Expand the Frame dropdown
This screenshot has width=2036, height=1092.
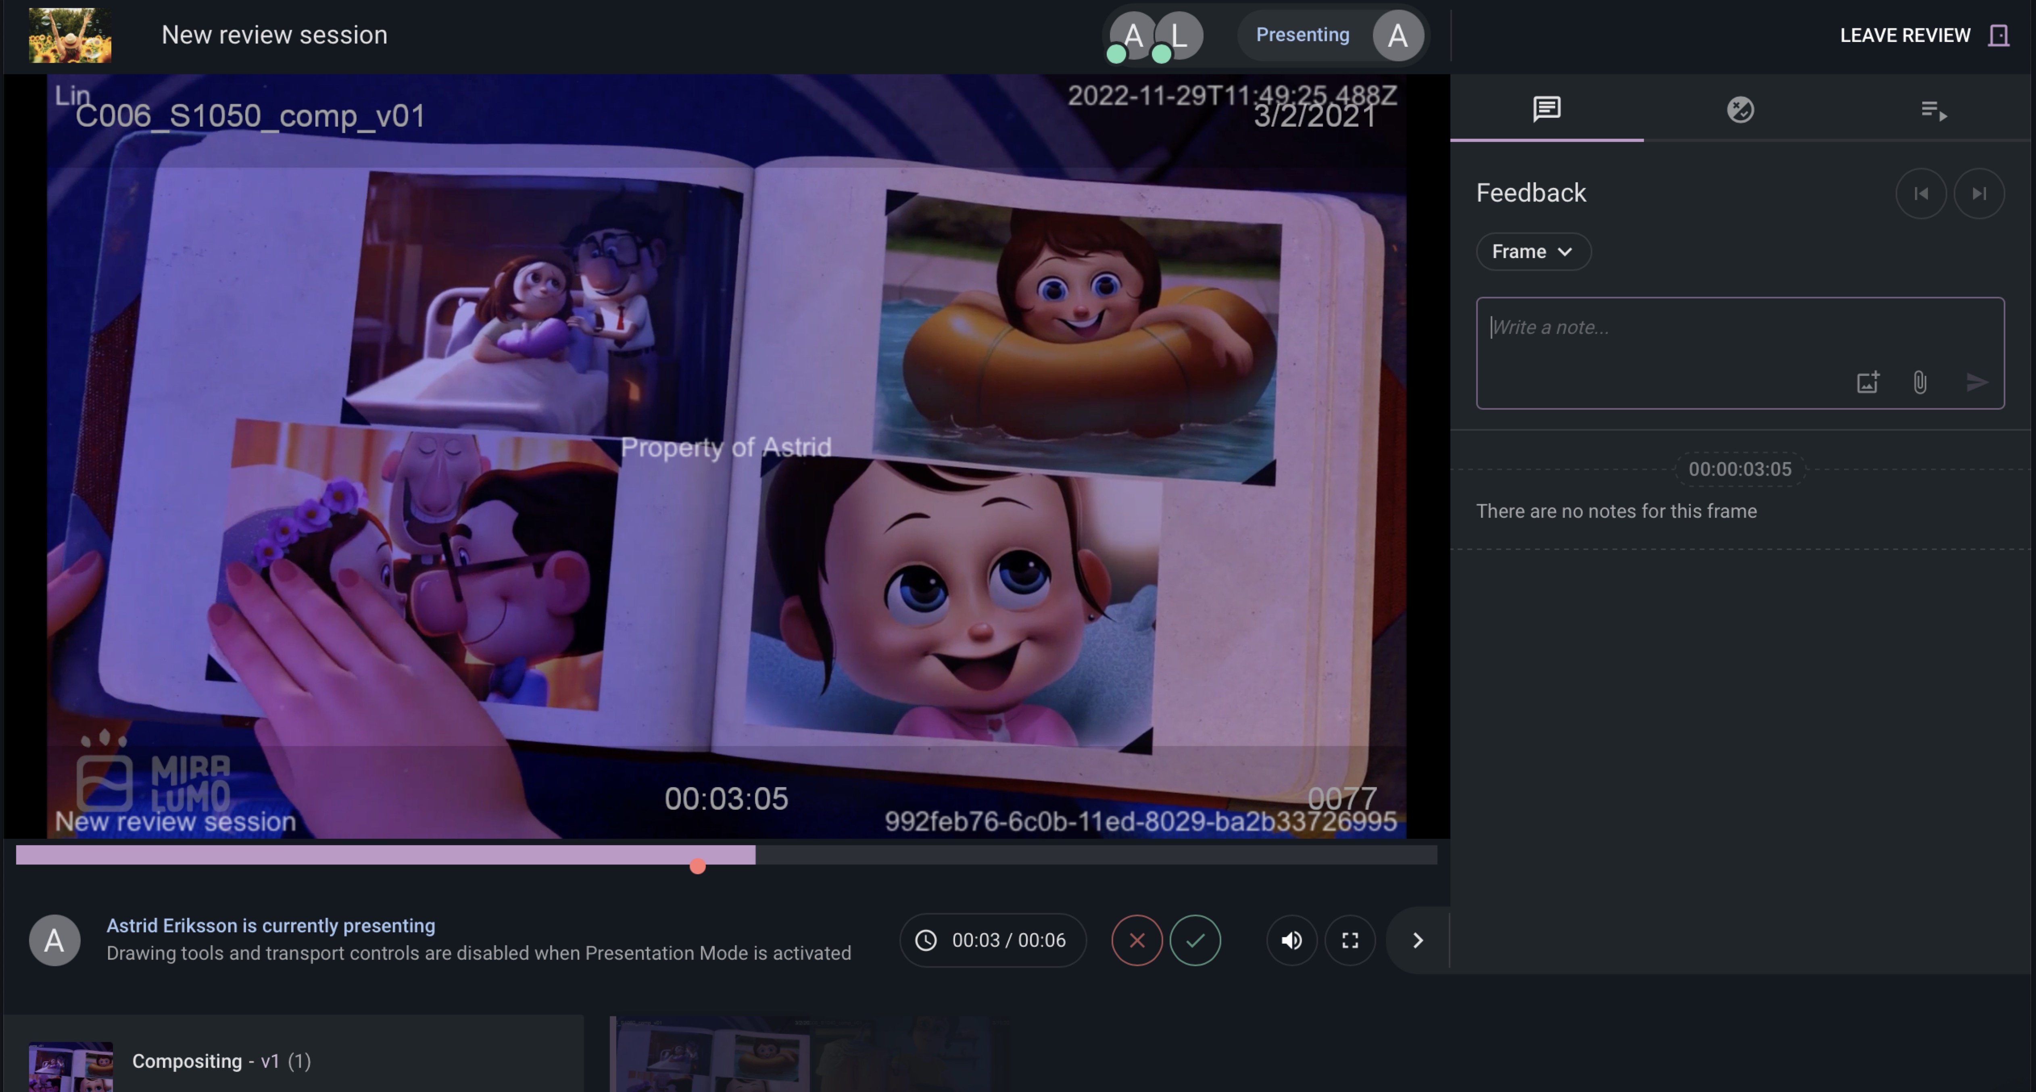pyautogui.click(x=1533, y=251)
